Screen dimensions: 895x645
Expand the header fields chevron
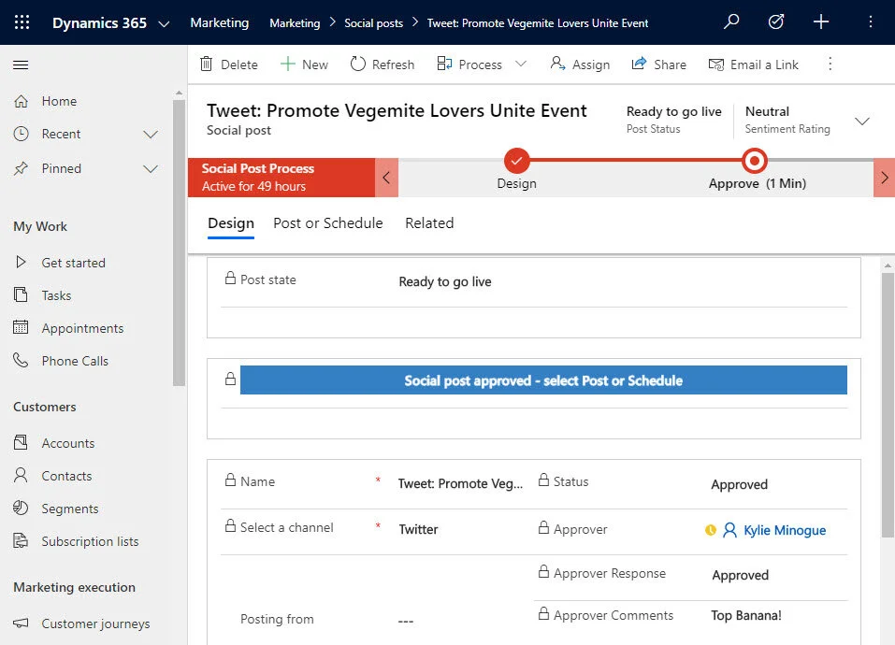click(x=862, y=121)
